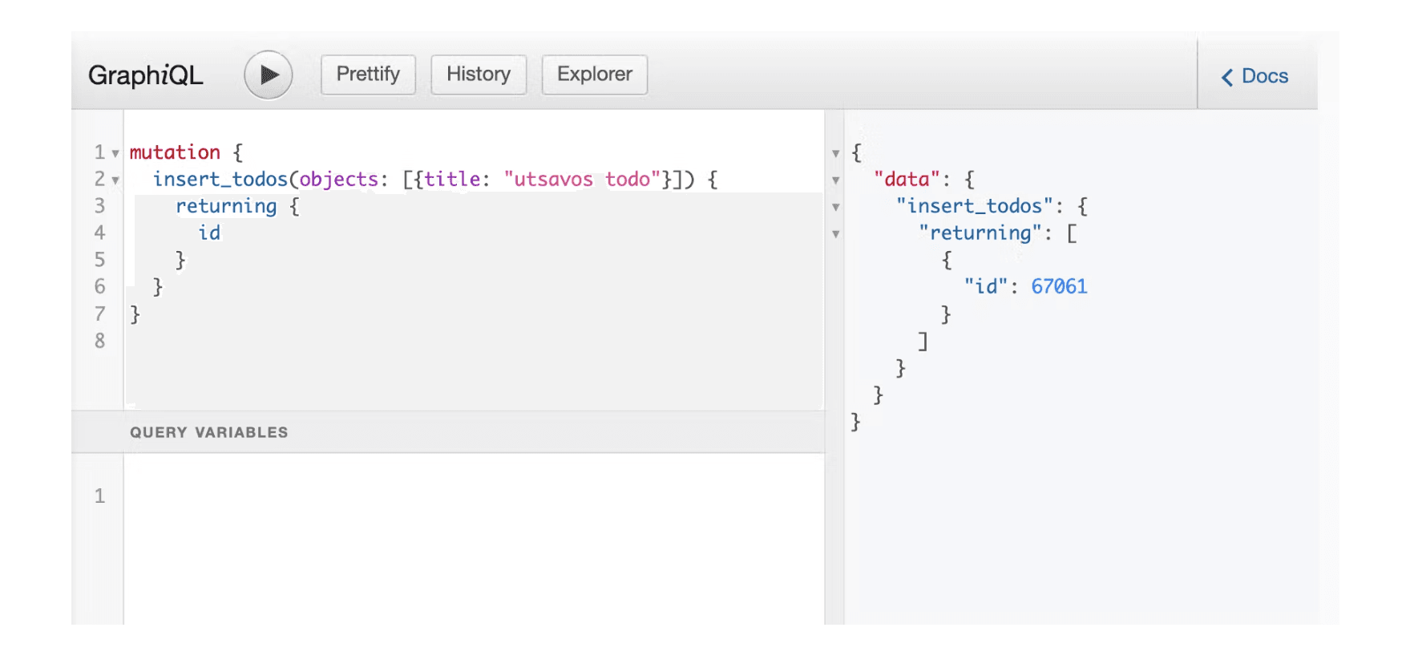Click the id field on line 4
This screenshot has height=672, width=1414.
coord(209,233)
